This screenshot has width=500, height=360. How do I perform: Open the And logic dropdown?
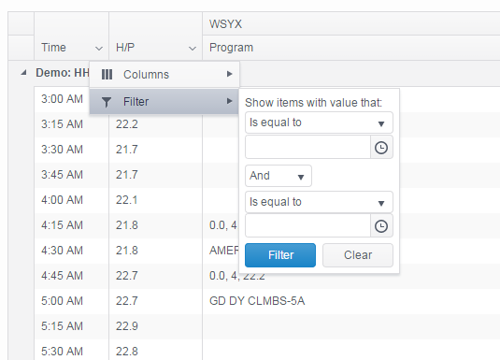coord(279,176)
